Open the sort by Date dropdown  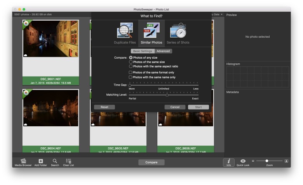pos(218,14)
